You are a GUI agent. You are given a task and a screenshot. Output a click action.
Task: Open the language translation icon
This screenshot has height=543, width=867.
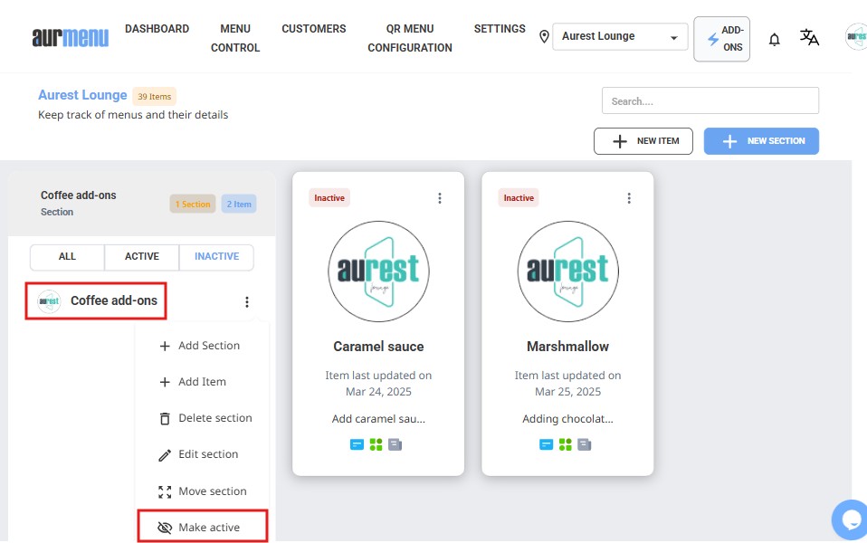pyautogui.click(x=809, y=37)
